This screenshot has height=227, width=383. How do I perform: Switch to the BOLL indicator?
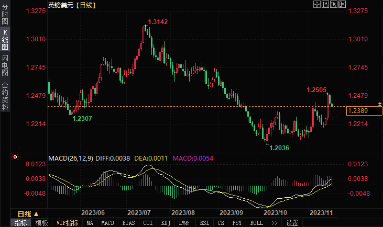[256, 223]
